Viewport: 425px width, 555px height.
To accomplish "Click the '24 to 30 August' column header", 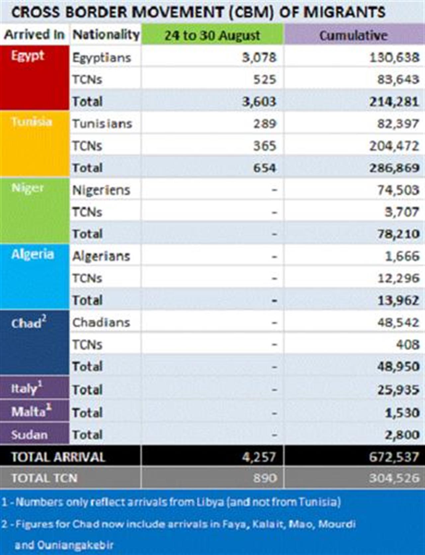I will point(212,34).
